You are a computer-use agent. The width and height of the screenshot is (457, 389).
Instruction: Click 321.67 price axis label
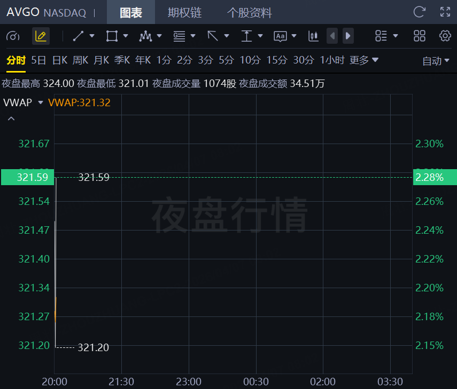(x=34, y=144)
